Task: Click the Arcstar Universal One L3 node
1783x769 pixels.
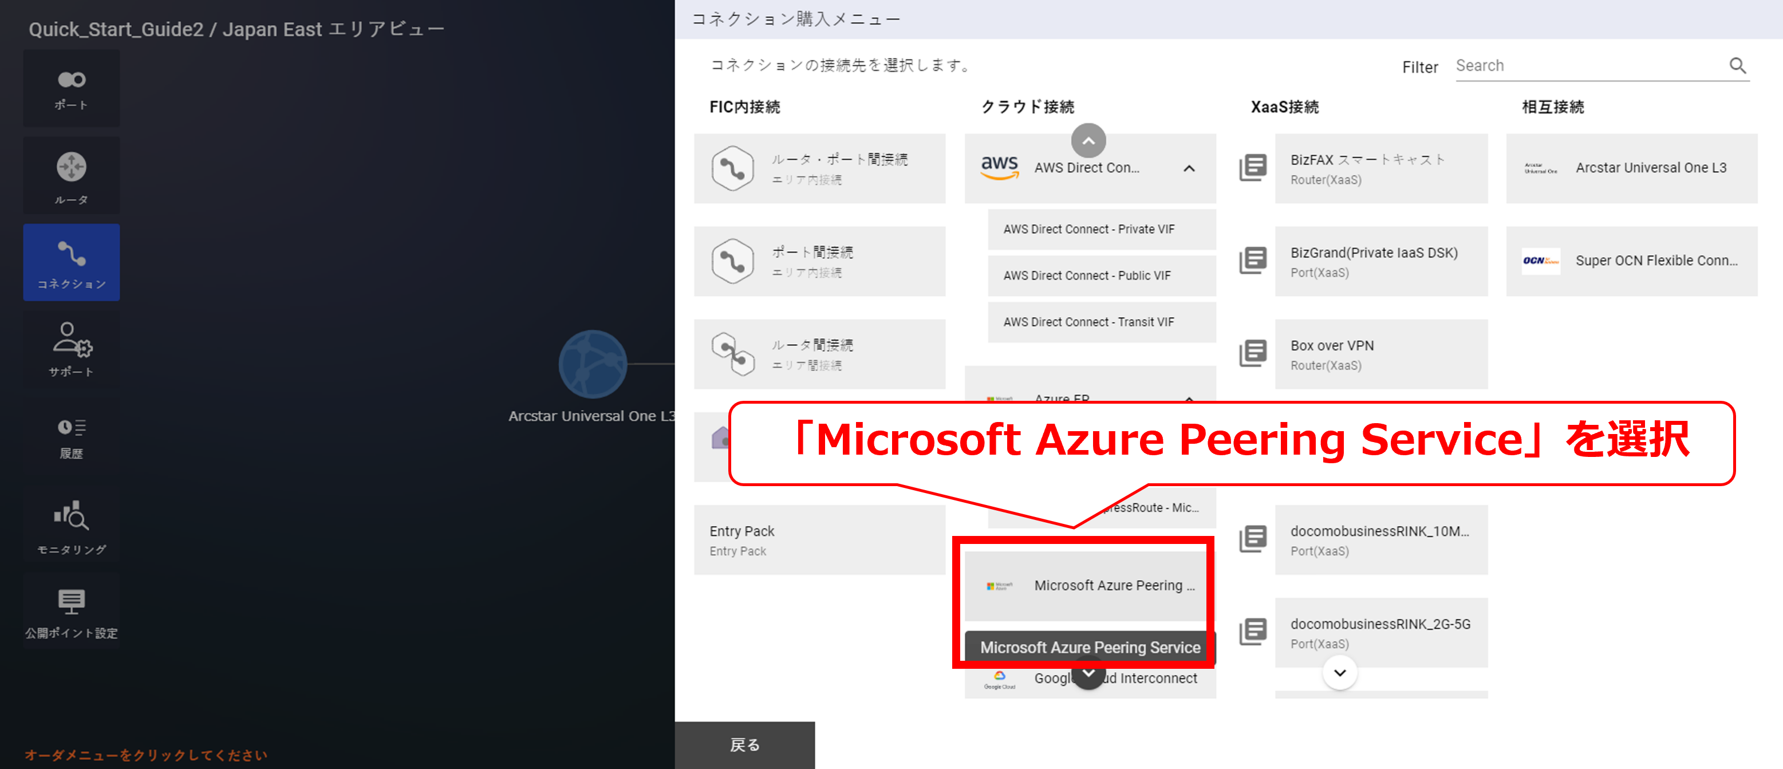Action: 593,364
